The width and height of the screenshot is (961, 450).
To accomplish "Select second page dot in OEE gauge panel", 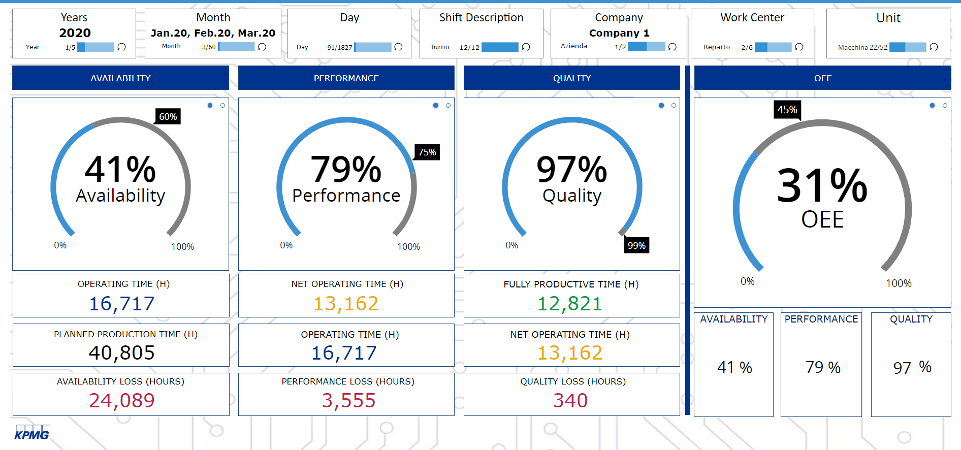I will click(945, 106).
